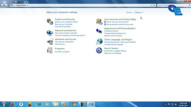Open System and Security category icon
The image size is (191, 107).
[x=50, y=22]
